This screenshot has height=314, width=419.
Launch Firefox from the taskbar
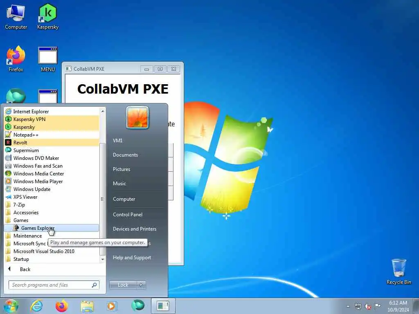(61, 306)
